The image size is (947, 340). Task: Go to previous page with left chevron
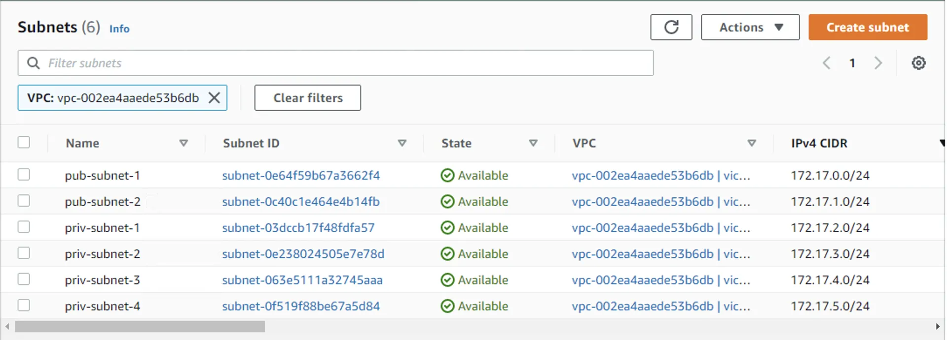click(827, 63)
